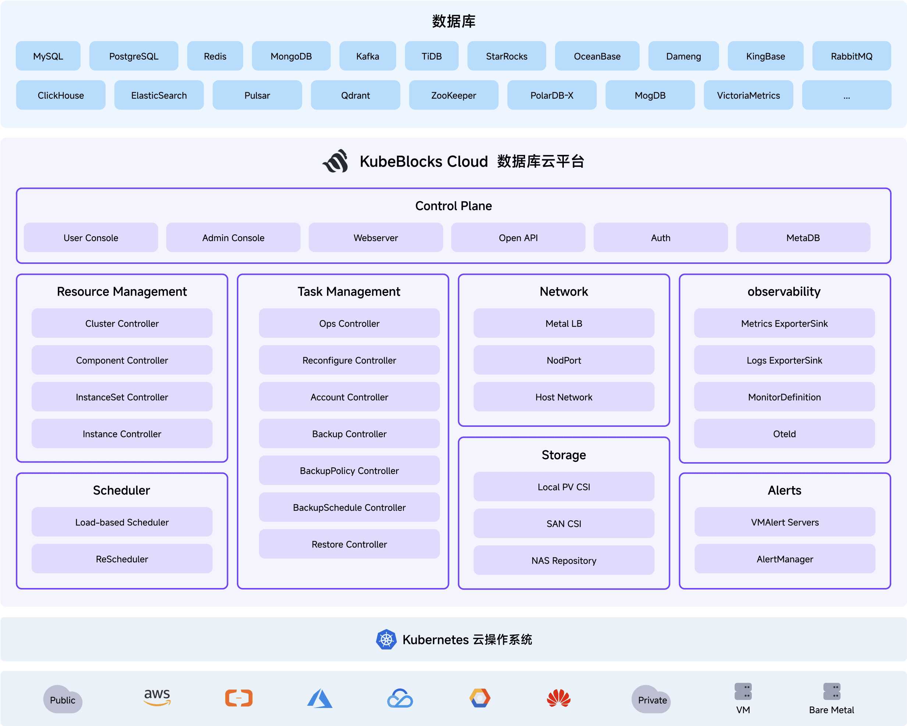Image resolution: width=907 pixels, height=726 pixels.
Task: Select the Auth box
Action: [661, 237]
